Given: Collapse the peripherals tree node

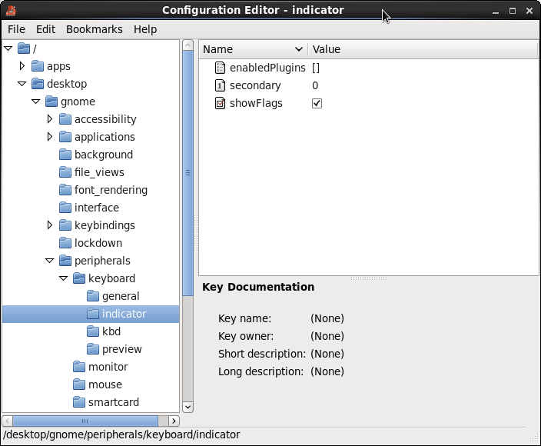Looking at the screenshot, I should coord(50,261).
